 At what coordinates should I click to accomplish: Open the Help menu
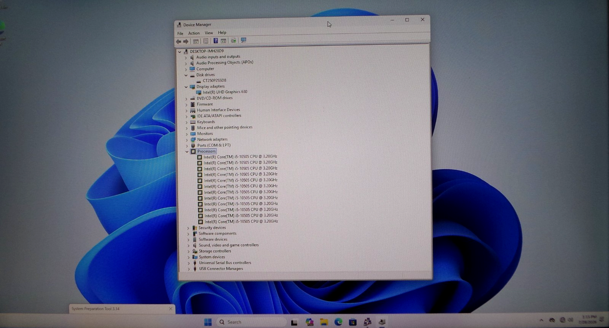click(222, 32)
